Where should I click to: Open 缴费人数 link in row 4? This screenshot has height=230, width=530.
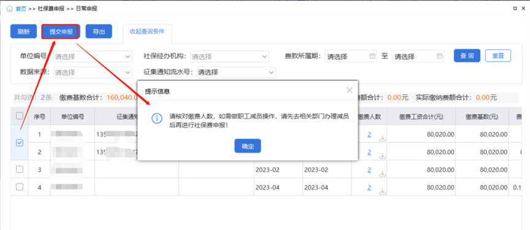(369, 187)
